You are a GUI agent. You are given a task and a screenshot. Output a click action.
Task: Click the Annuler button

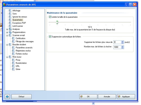(x=107, y=97)
